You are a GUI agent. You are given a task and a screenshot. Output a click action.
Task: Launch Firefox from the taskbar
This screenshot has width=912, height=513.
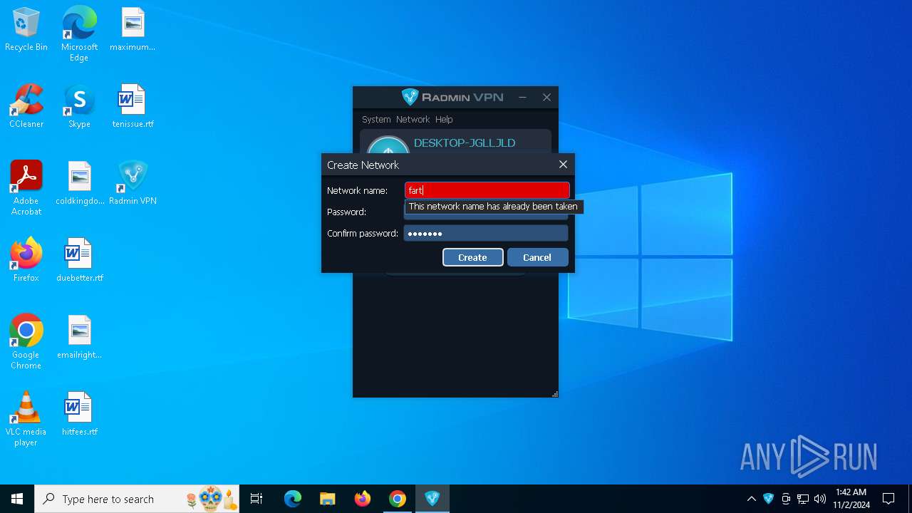pos(363,499)
